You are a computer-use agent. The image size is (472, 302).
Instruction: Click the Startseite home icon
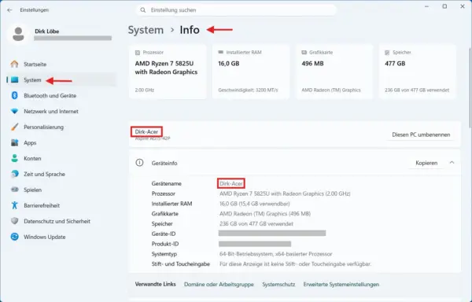click(x=14, y=64)
